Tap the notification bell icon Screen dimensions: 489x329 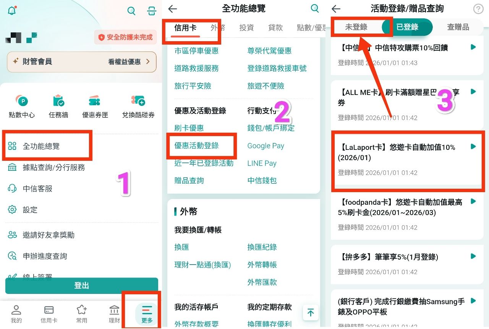coord(12,11)
